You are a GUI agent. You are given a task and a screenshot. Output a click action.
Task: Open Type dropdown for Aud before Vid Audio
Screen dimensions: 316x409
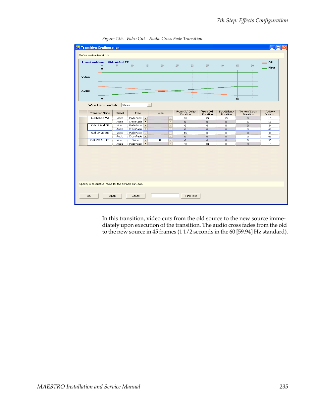pos(145,122)
